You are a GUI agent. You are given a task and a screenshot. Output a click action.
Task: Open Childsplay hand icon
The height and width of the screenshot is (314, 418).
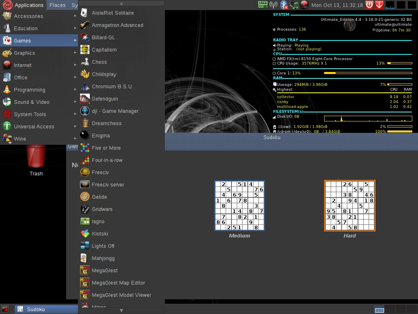click(85, 74)
